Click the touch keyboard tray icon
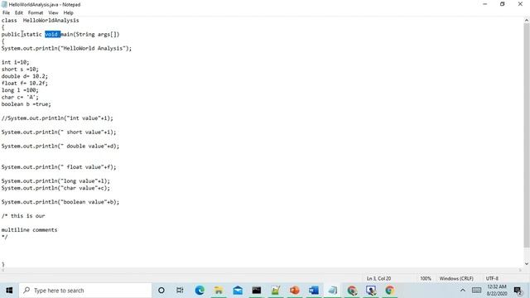 [476, 291]
